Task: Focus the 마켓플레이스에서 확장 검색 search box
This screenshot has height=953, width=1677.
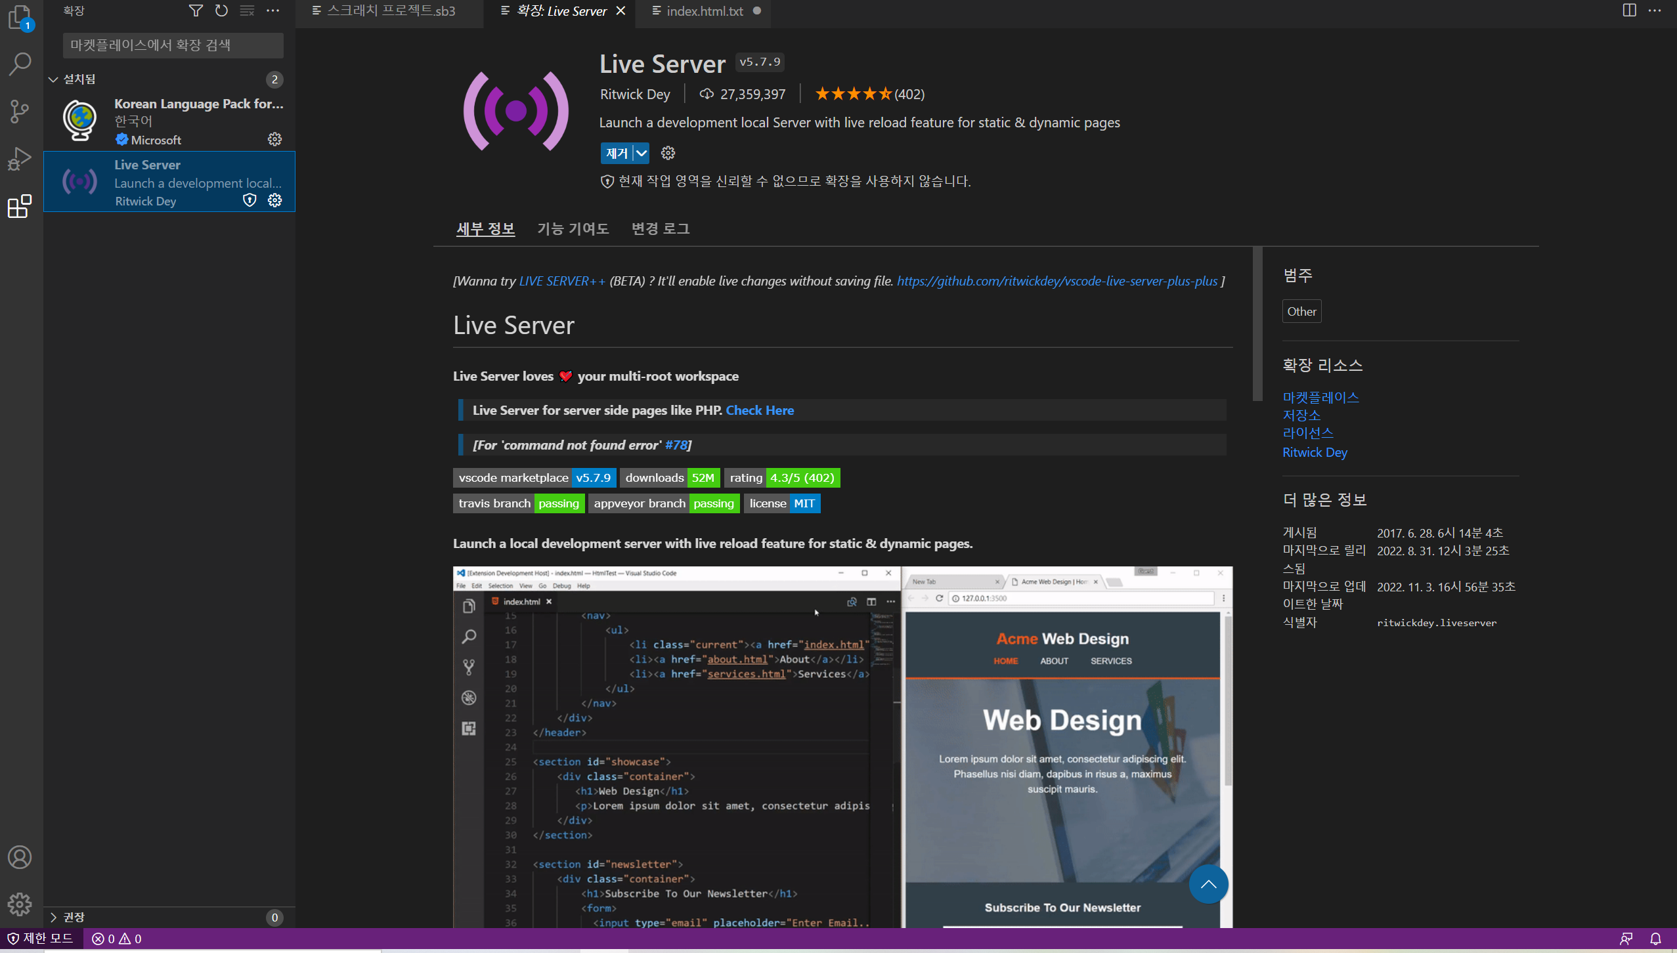Action: pyautogui.click(x=173, y=45)
